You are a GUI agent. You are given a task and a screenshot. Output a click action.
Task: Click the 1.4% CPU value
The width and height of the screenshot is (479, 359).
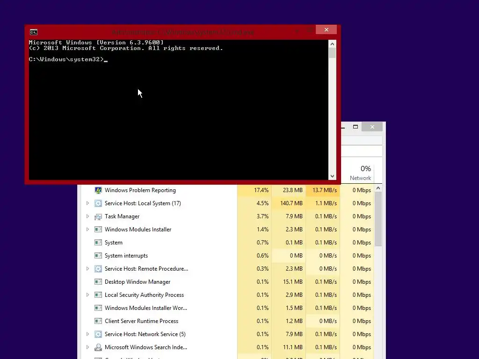262,230
